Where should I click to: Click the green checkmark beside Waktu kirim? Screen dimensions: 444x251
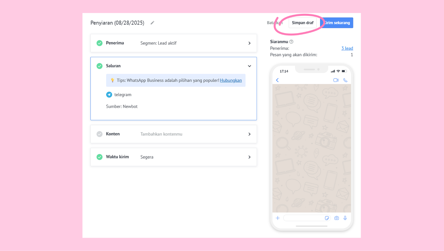click(99, 157)
